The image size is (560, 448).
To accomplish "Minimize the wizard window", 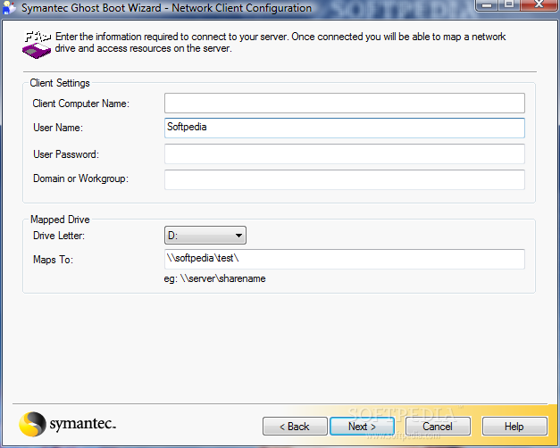I will [487, 5].
